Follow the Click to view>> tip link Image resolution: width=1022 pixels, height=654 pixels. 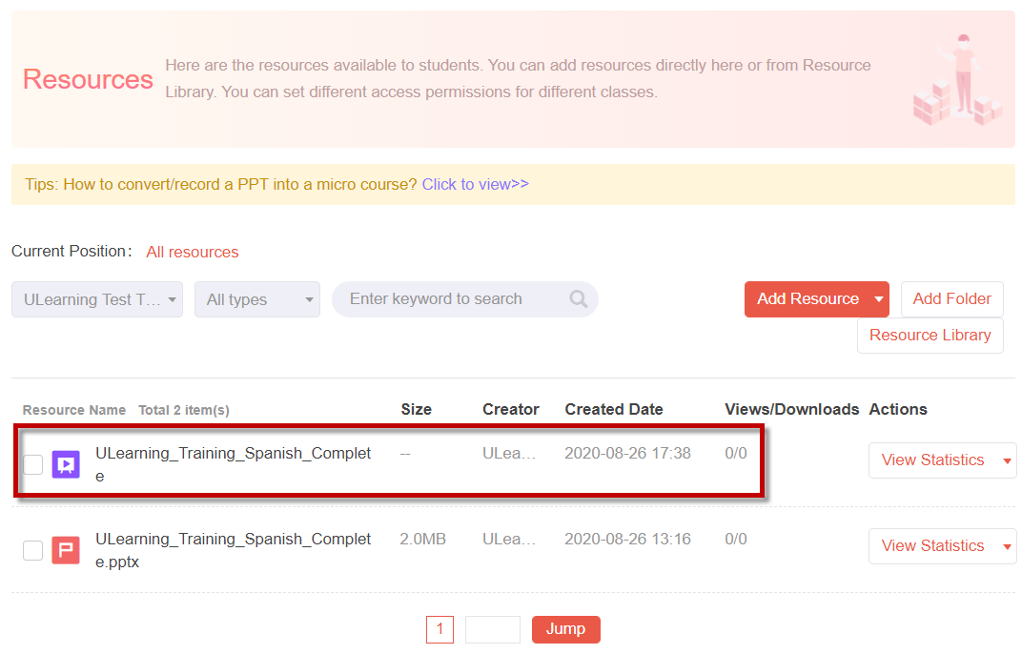click(x=475, y=185)
